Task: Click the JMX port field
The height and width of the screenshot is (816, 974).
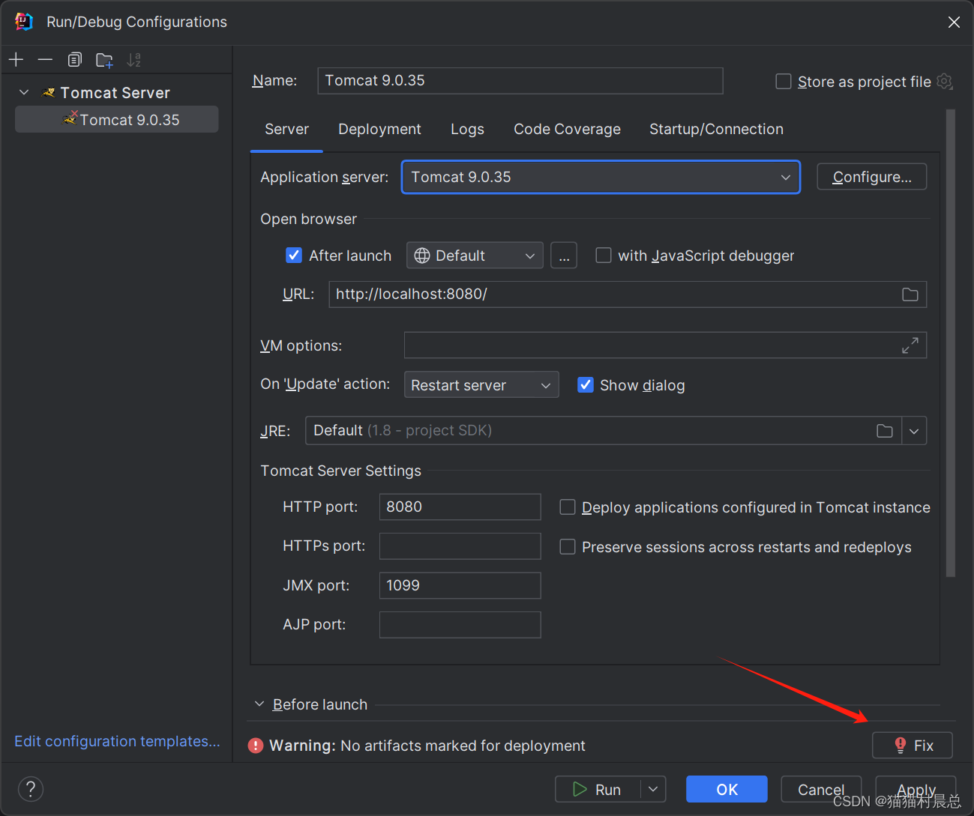Action: point(460,585)
